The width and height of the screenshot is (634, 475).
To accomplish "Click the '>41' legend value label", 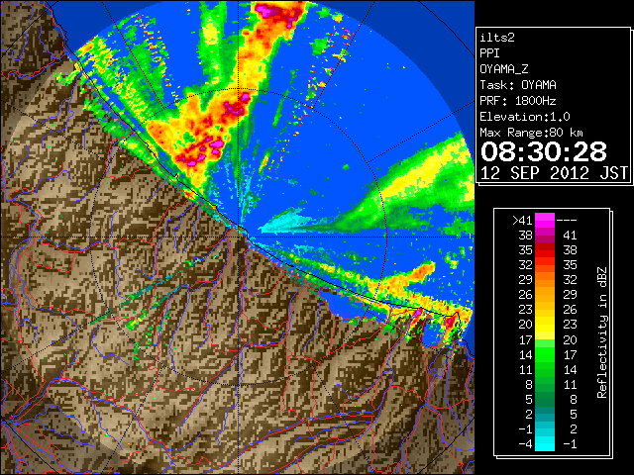I will (522, 221).
